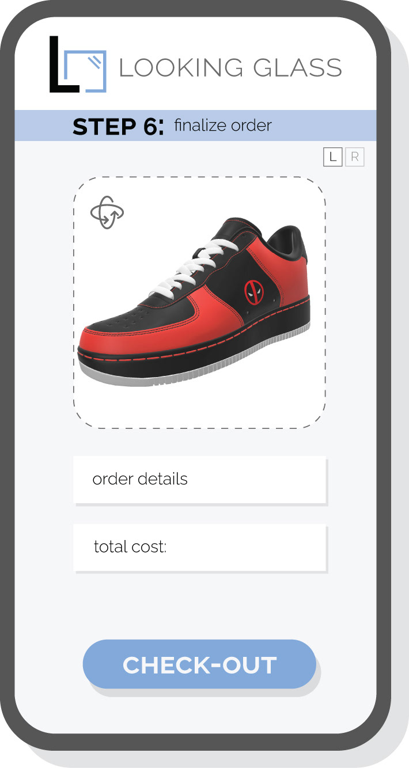Click the total cost field
The height and width of the screenshot is (768, 409).
199,547
